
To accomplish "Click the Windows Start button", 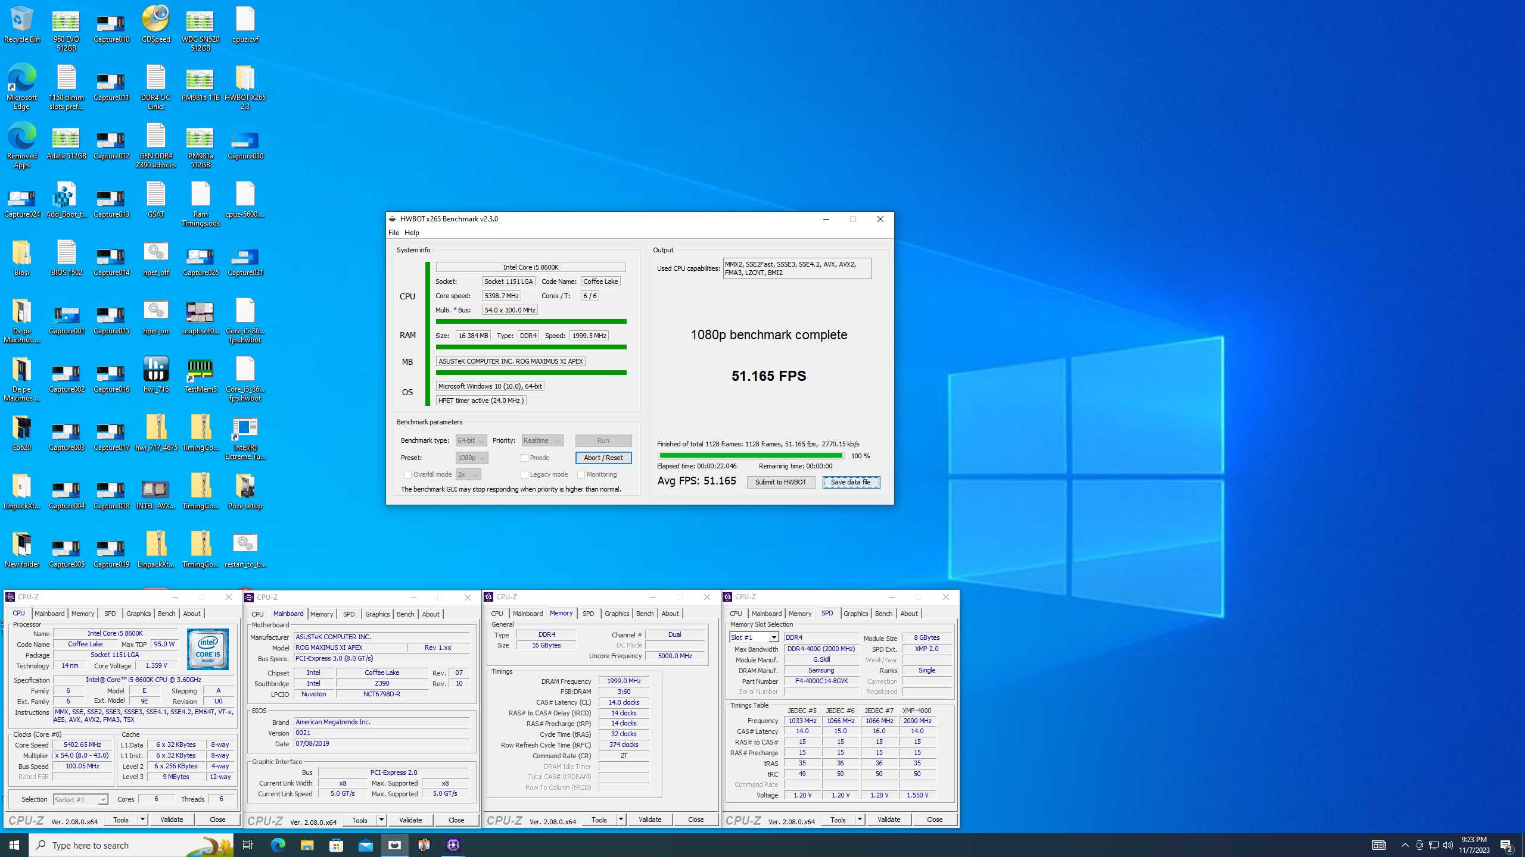I will [14, 845].
